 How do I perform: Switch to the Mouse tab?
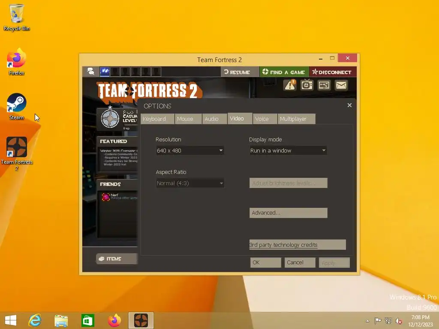[188, 119]
